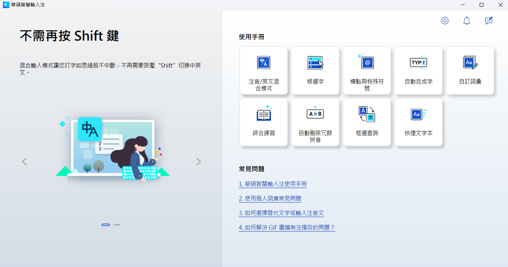Close the 華碩智慧輸入法 window
The image size is (508, 267).
pyautogui.click(x=500, y=5)
